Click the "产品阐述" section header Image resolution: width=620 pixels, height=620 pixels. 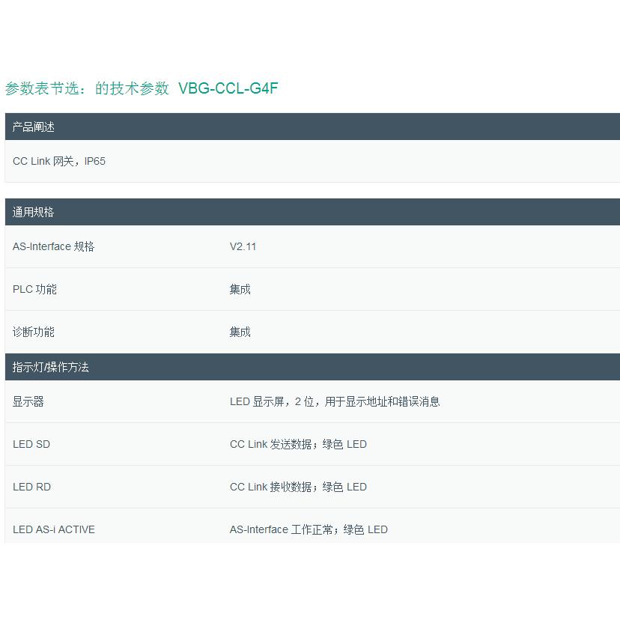(312, 127)
